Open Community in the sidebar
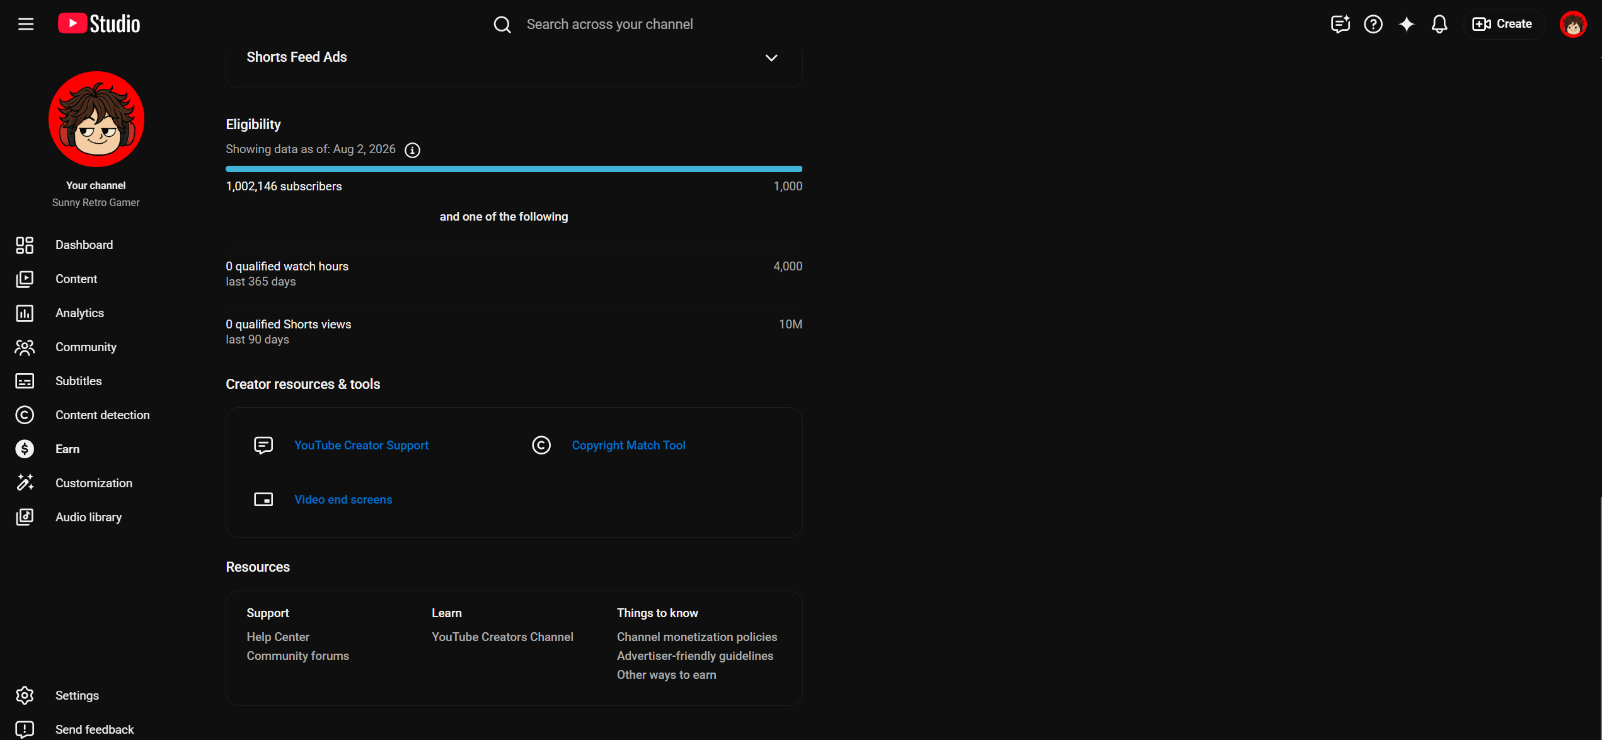1602x740 pixels. click(86, 347)
